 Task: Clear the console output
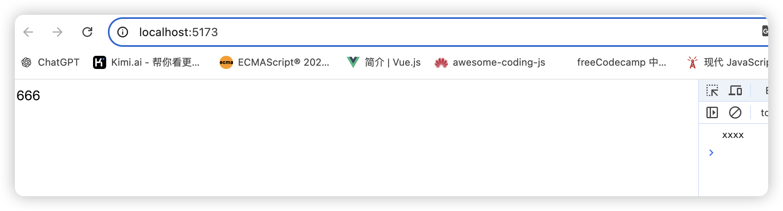tap(735, 112)
